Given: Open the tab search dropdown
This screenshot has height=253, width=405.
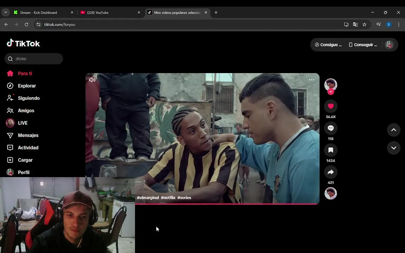Looking at the screenshot, I should (5, 12).
